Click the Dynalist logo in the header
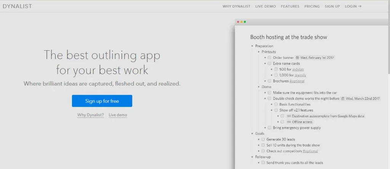 point(18,6)
